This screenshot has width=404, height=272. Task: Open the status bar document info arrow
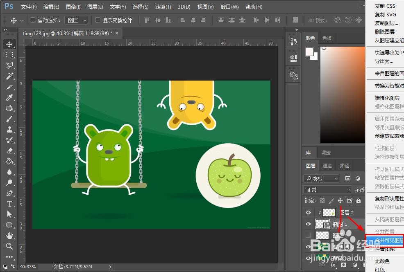coord(110,267)
